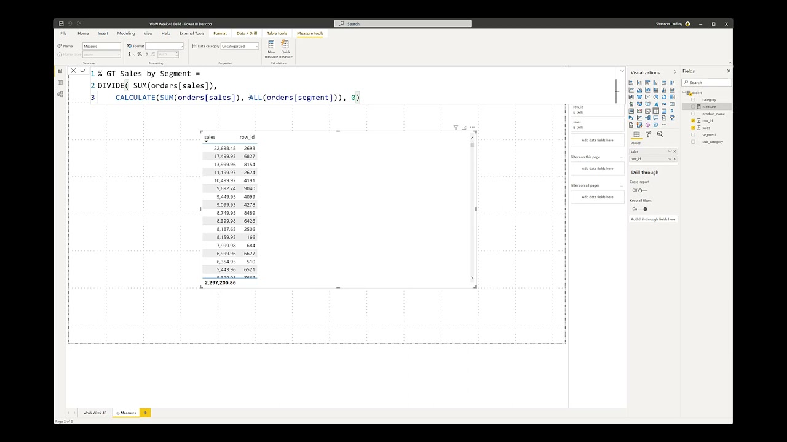Collapse the Visualizations pane

pyautogui.click(x=675, y=72)
